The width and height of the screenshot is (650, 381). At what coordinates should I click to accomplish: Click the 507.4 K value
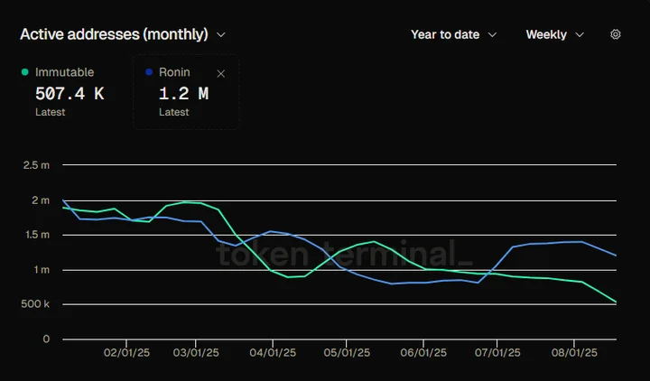70,93
